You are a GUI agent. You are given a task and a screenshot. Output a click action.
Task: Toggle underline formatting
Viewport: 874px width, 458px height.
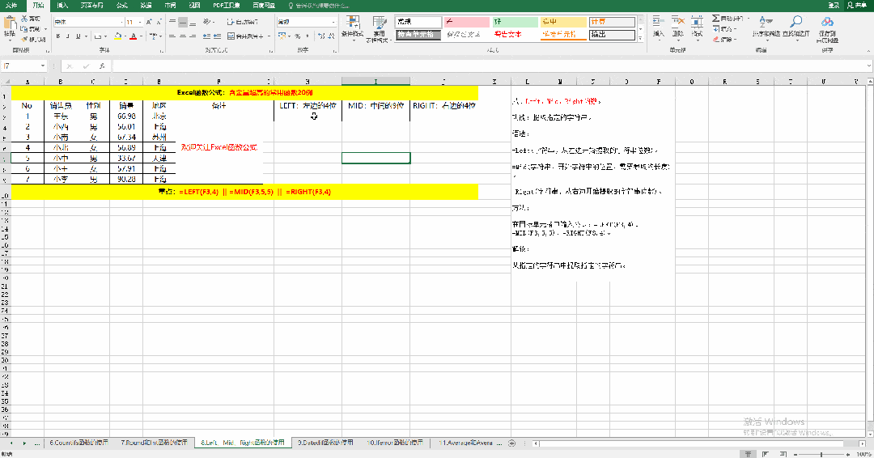78,36
